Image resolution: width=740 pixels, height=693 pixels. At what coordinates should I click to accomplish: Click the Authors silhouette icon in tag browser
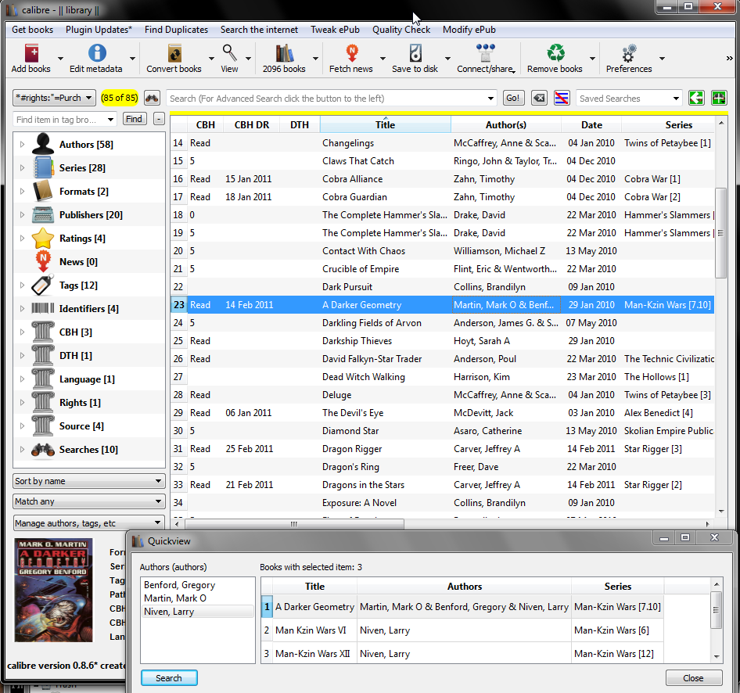click(x=43, y=144)
